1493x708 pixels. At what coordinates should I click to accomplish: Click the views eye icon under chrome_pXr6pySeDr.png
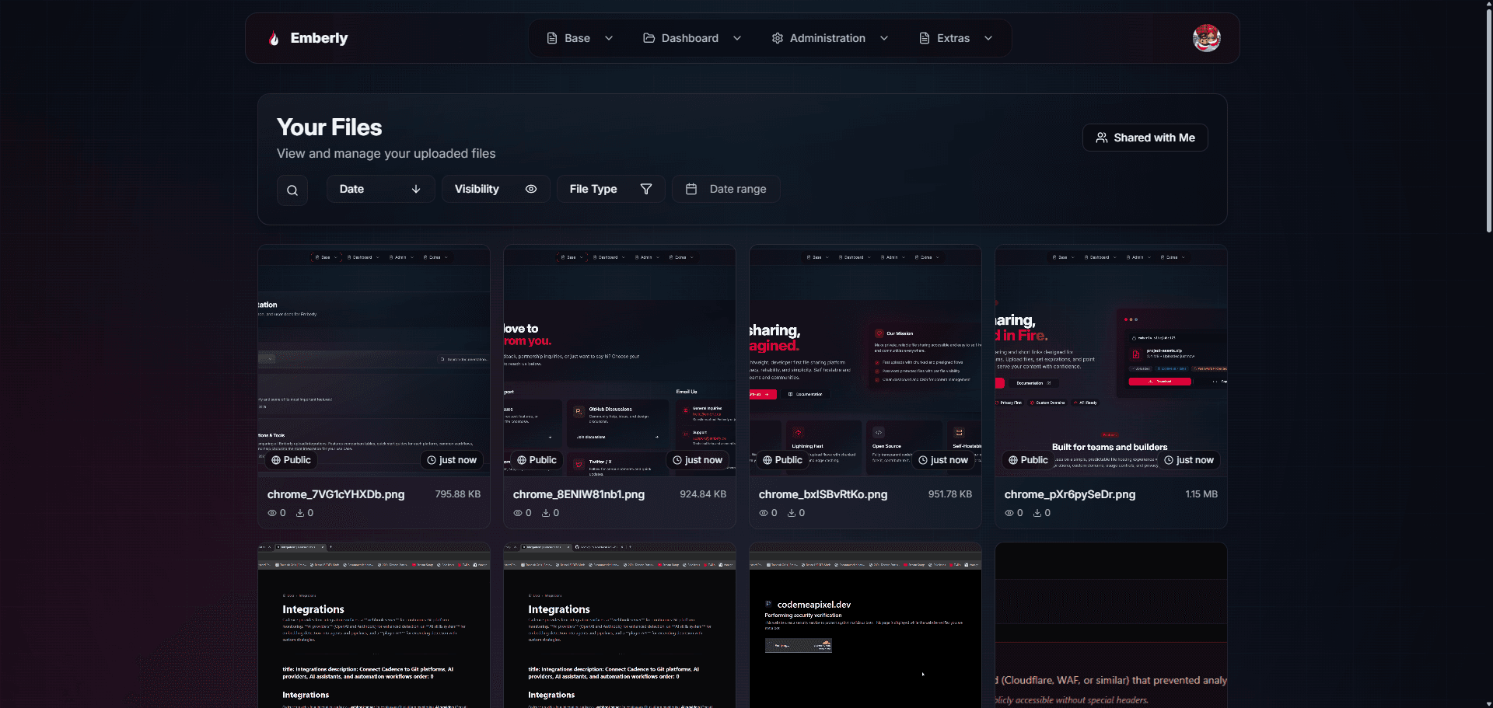point(1011,513)
